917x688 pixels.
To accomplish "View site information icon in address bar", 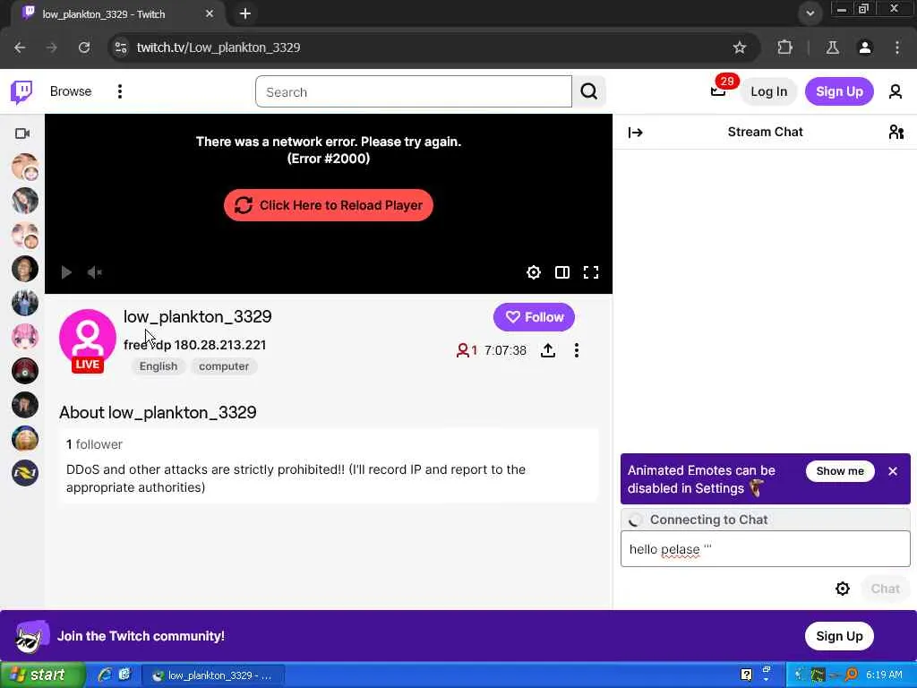I will [x=121, y=47].
